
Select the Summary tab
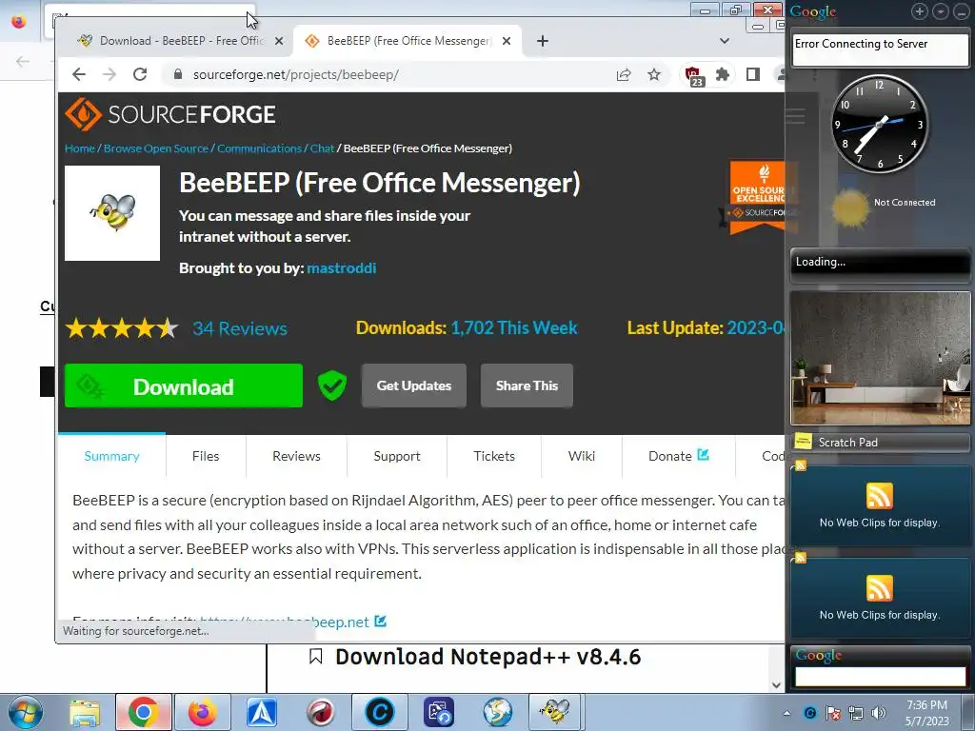pyautogui.click(x=112, y=456)
